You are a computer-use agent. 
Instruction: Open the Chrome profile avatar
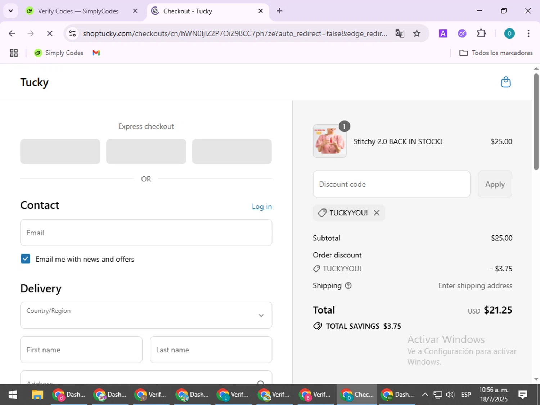[x=509, y=33]
